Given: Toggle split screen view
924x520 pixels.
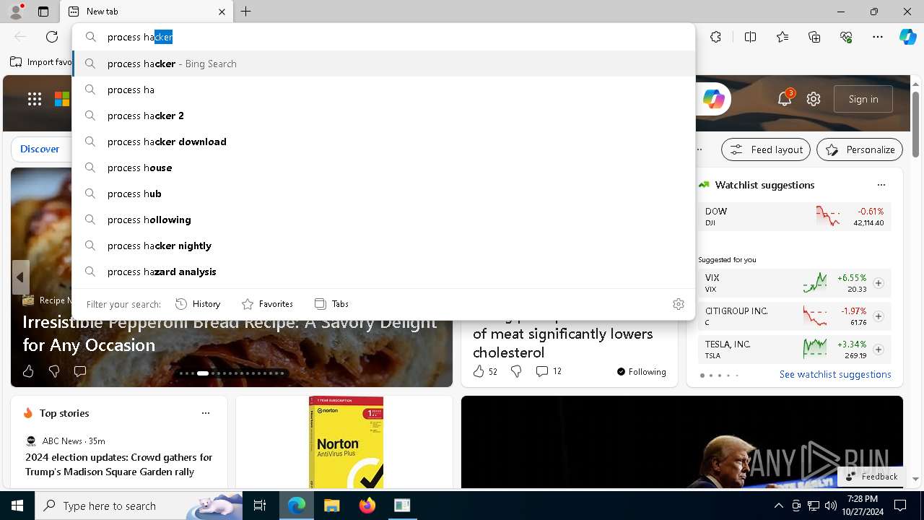Looking at the screenshot, I should [x=750, y=37].
